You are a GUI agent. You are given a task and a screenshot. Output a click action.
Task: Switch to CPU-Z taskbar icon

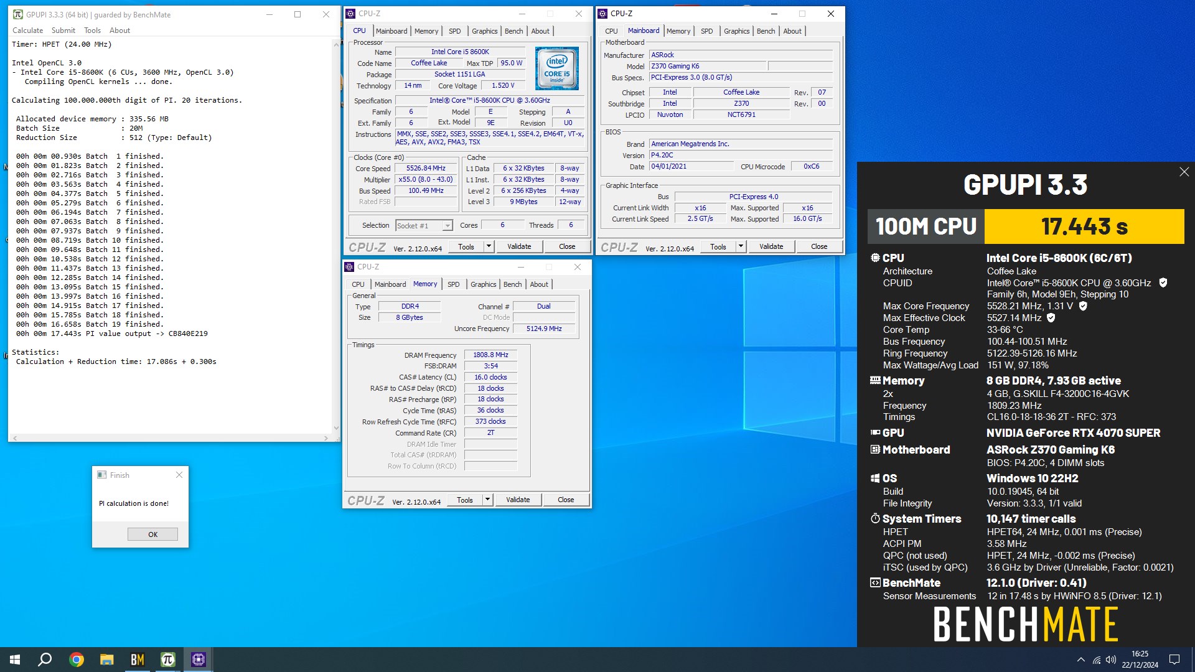(x=198, y=660)
